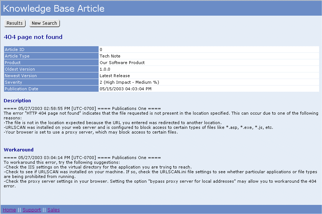Click the Workaround section heading
322x214 pixels.
(19, 150)
